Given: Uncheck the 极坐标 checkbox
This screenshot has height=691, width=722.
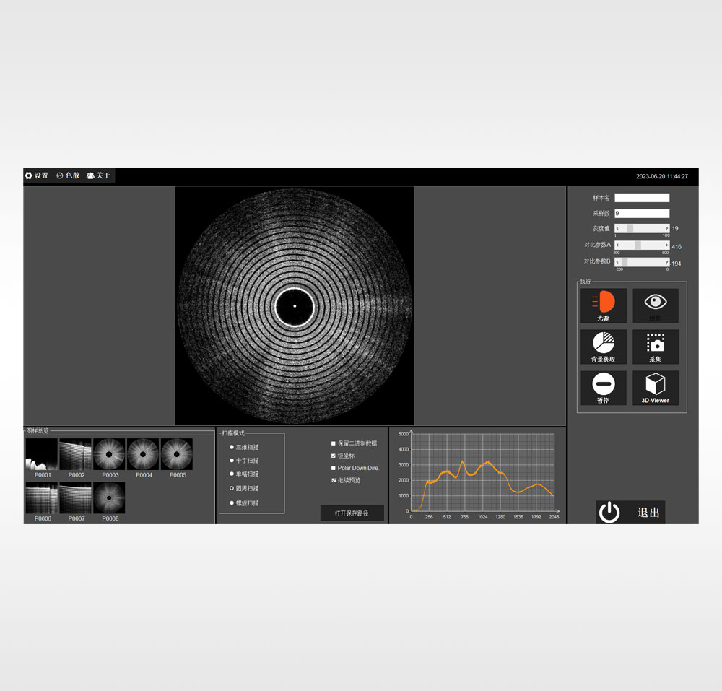Looking at the screenshot, I should point(333,456).
